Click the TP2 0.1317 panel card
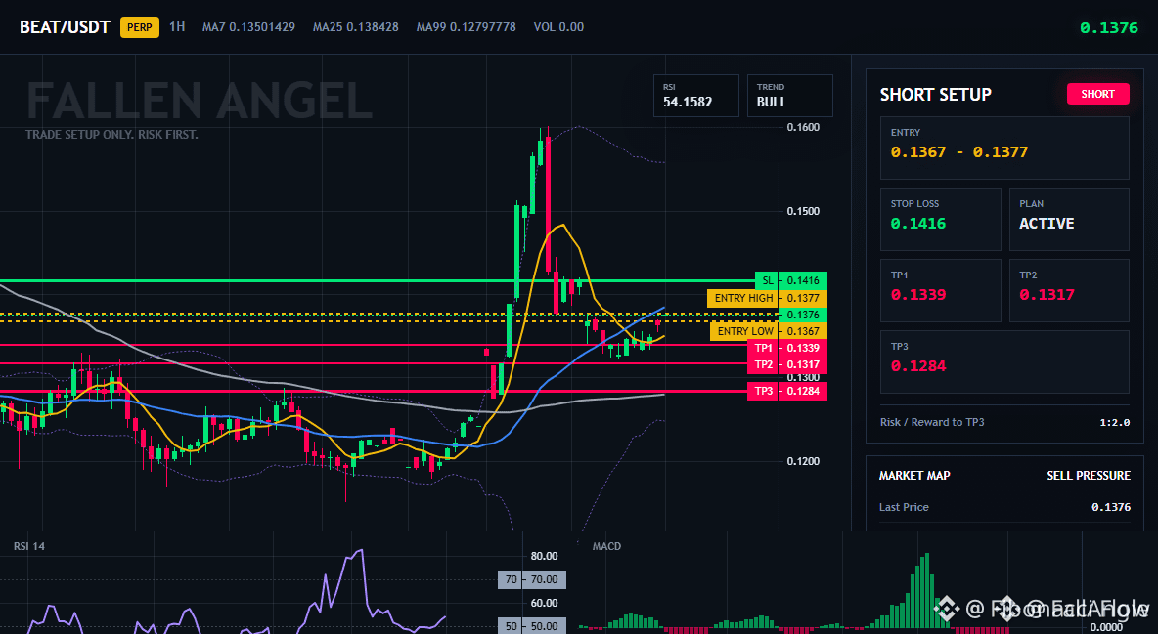 click(1069, 290)
